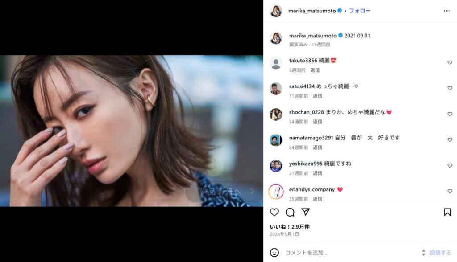Click the 投稿する post button
This screenshot has height=262, width=457.
[440, 253]
